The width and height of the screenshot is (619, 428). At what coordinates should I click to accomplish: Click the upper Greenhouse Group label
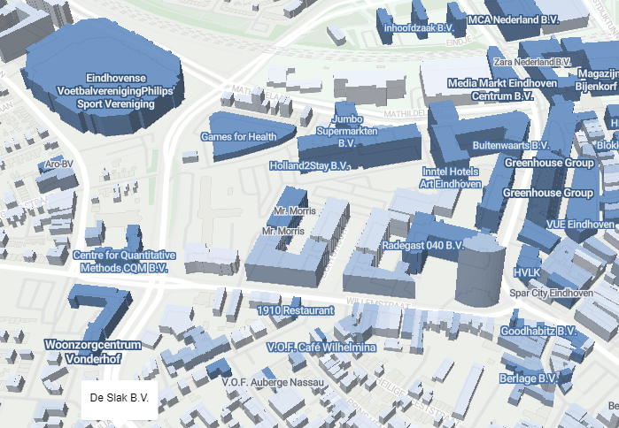(549, 163)
